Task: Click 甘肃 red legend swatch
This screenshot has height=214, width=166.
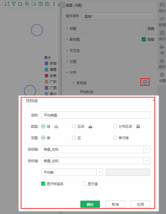Action: click(46, 75)
